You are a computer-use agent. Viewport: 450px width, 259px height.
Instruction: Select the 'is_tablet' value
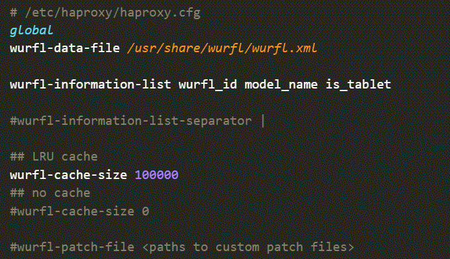click(358, 85)
